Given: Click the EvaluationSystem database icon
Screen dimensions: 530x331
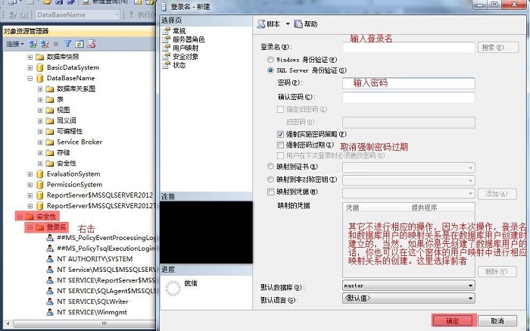Looking at the screenshot, I should click(x=40, y=174).
